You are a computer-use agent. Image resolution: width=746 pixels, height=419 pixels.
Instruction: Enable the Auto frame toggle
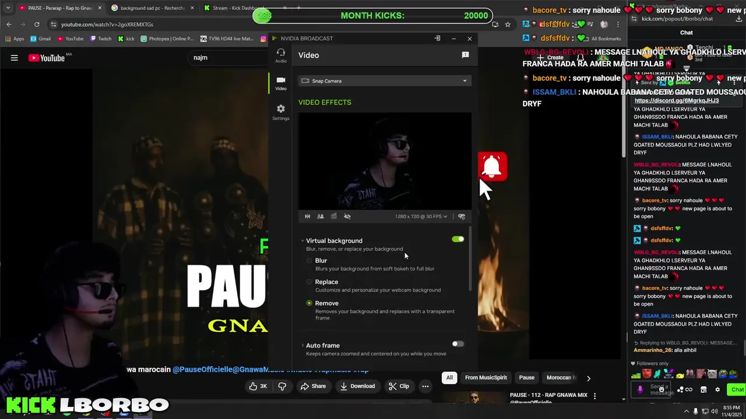(x=458, y=344)
